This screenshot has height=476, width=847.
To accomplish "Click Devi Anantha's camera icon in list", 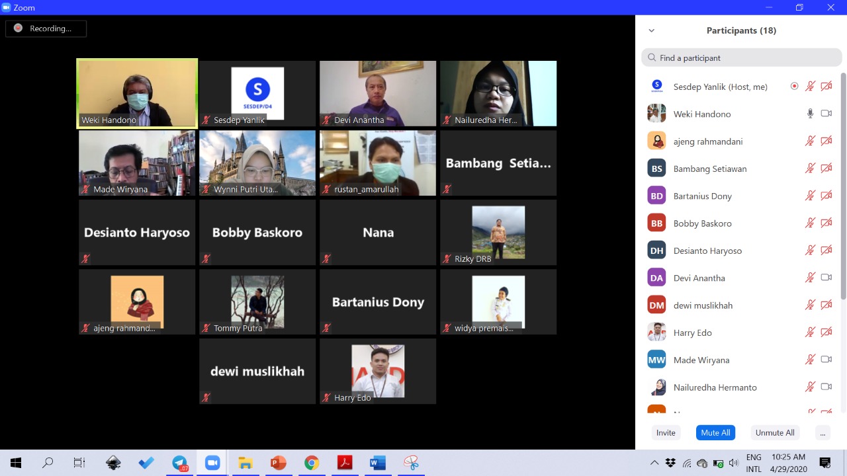I will pyautogui.click(x=826, y=278).
